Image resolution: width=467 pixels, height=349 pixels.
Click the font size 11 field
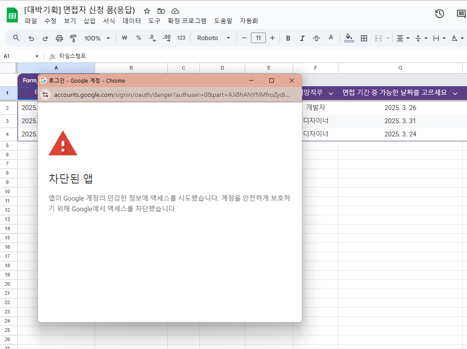click(x=258, y=38)
